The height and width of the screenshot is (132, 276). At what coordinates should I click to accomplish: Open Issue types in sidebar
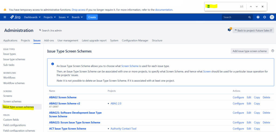click(9, 54)
